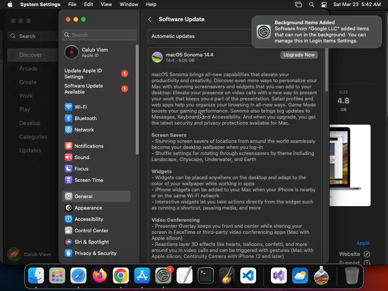Launch GarageBand from the Dock
Screen dimensions: 388x291
[x=227, y=275]
